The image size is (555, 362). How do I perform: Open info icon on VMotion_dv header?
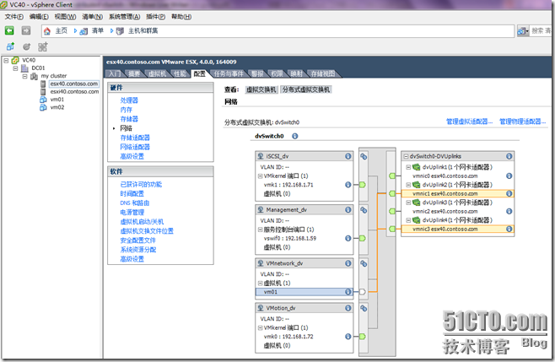(x=348, y=308)
